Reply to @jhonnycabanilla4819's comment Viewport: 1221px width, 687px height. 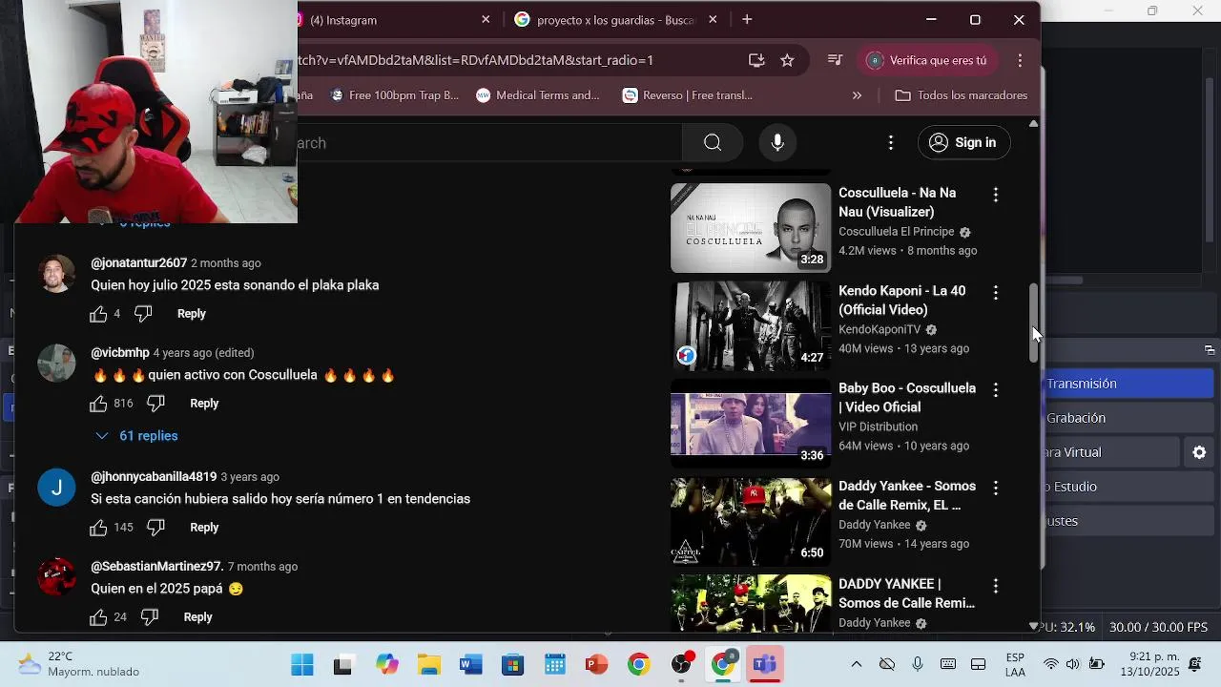pos(204,528)
